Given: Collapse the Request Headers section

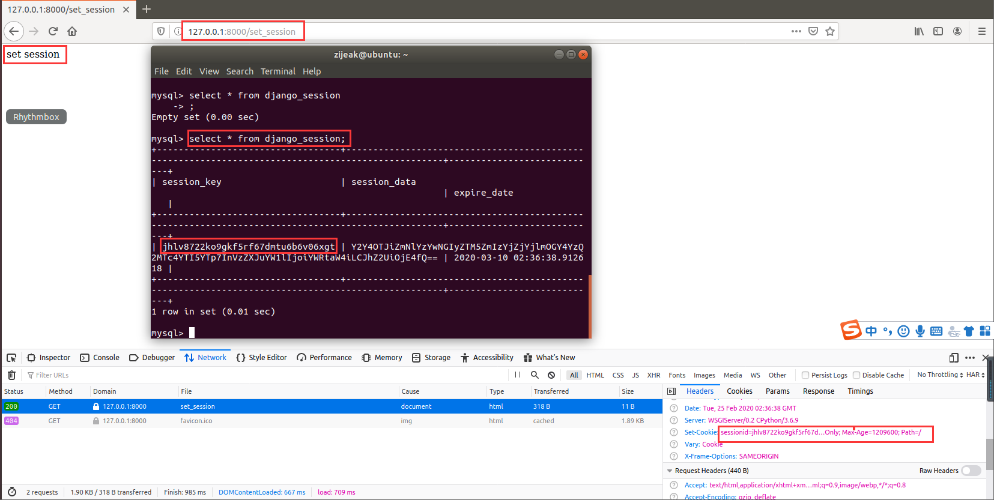Looking at the screenshot, I should tap(670, 471).
